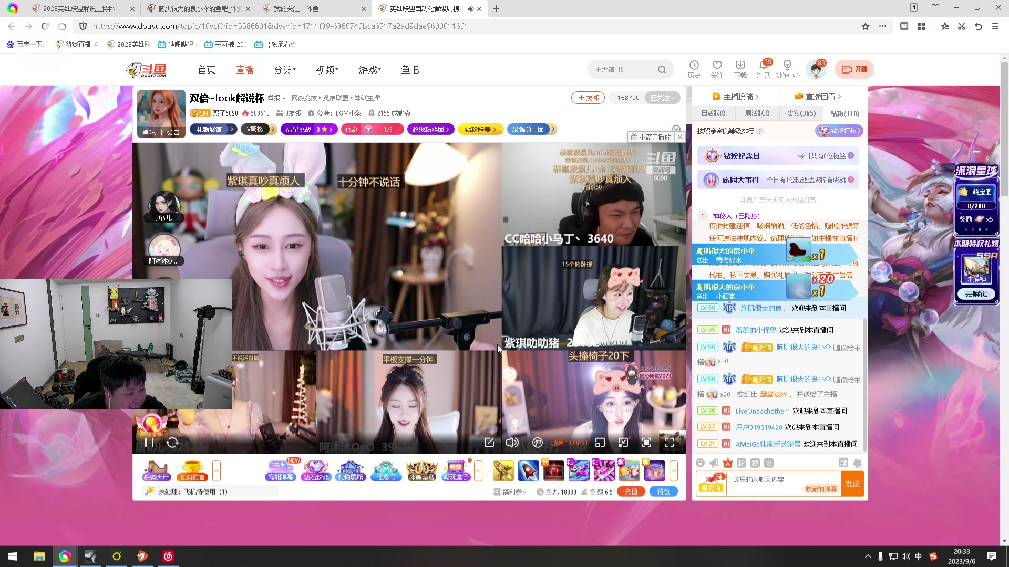
Task: Expand gift list arrow right of gifts
Action: 673,470
